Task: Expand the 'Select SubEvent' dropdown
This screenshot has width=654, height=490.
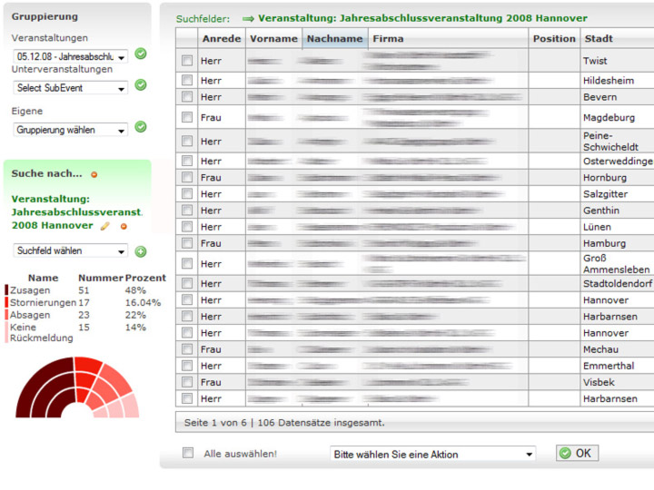Action: (x=70, y=88)
